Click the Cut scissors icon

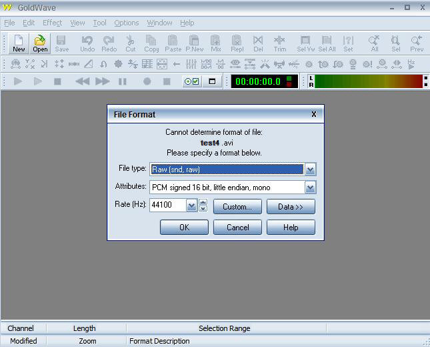[x=130, y=43]
